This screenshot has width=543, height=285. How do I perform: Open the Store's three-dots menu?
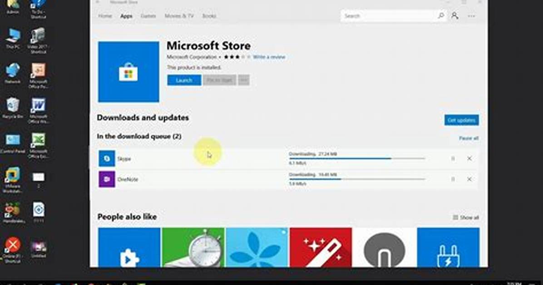(x=471, y=16)
